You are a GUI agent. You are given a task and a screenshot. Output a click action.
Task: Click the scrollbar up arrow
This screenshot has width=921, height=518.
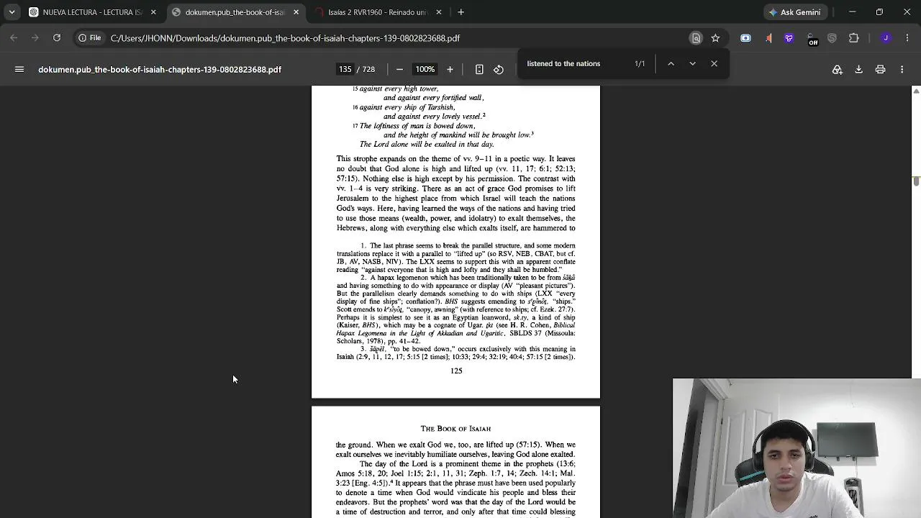point(916,91)
